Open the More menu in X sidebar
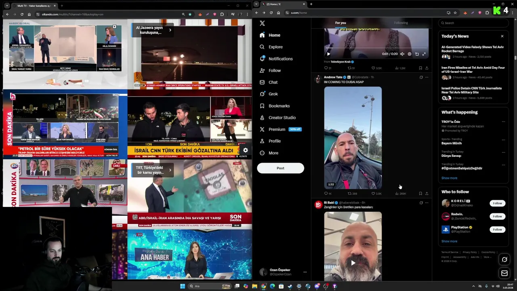The height and width of the screenshot is (291, 517). coord(269,153)
